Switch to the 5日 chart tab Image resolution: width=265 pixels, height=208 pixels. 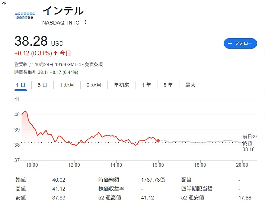tap(42, 85)
